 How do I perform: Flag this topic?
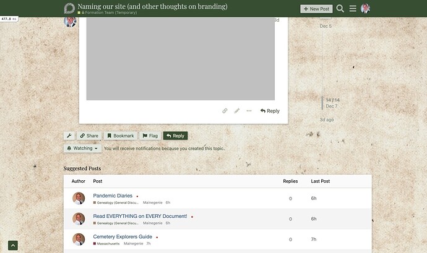(x=150, y=136)
